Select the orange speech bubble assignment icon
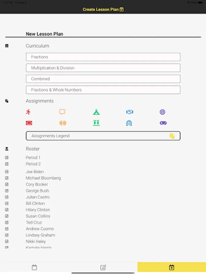 point(62,112)
